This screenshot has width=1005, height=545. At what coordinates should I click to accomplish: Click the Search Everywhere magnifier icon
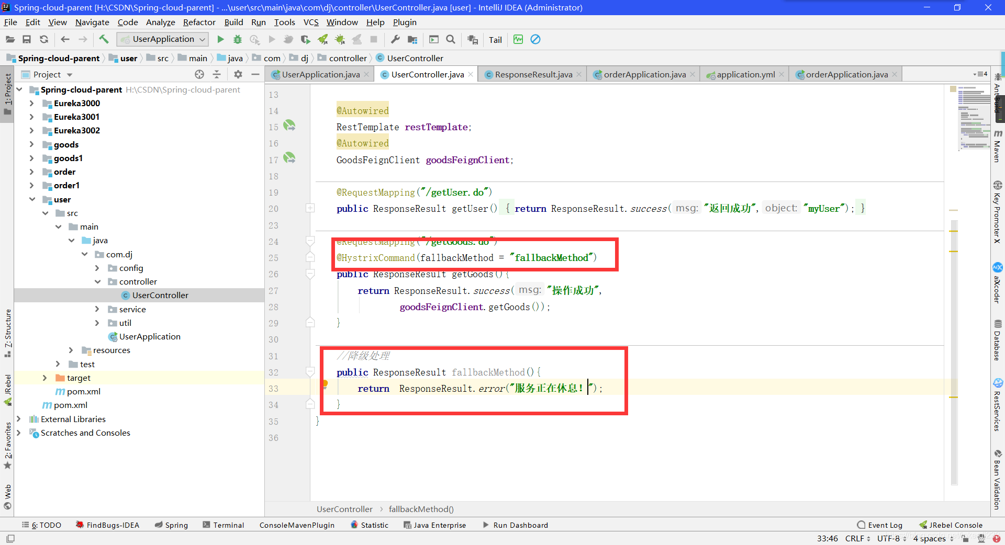[451, 39]
